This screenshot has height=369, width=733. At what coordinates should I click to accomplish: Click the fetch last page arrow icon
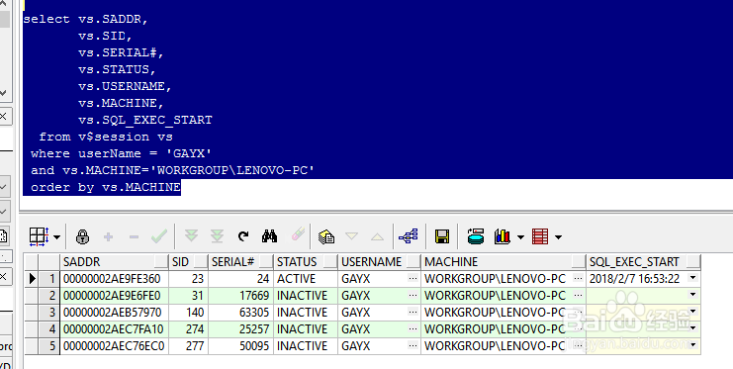click(x=217, y=235)
